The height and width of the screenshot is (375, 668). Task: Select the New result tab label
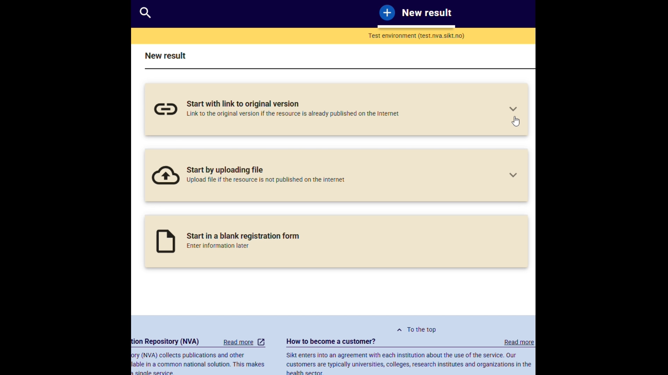[x=427, y=13]
